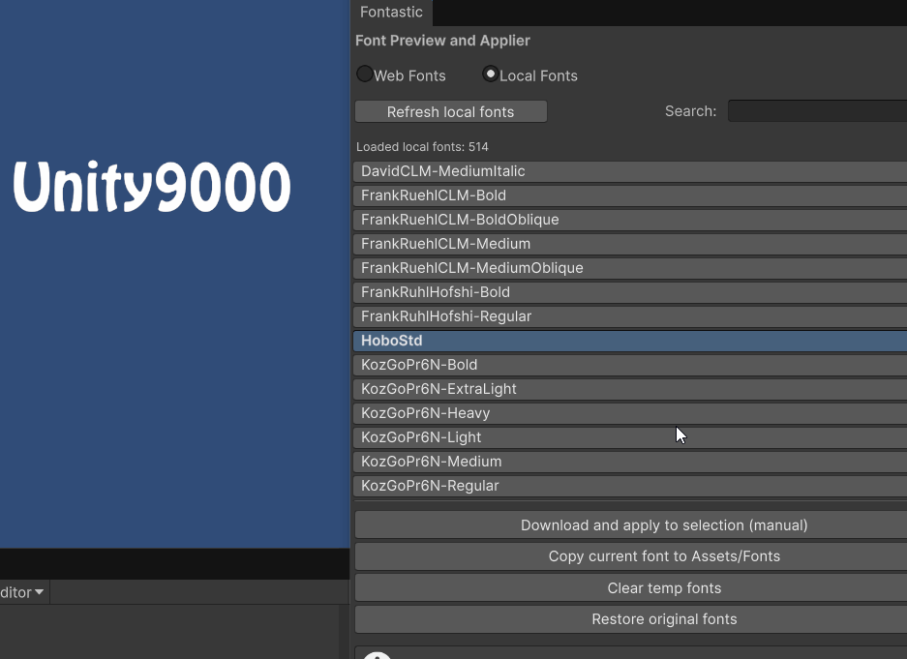Screen dimensions: 907x659
Task: Choose KozGoPr6N-Bold font
Action: click(630, 366)
